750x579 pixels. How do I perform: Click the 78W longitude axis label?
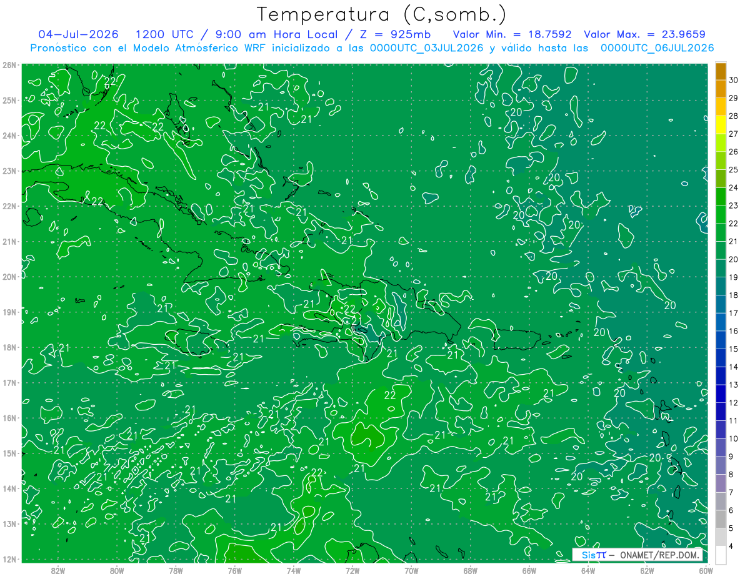click(176, 570)
